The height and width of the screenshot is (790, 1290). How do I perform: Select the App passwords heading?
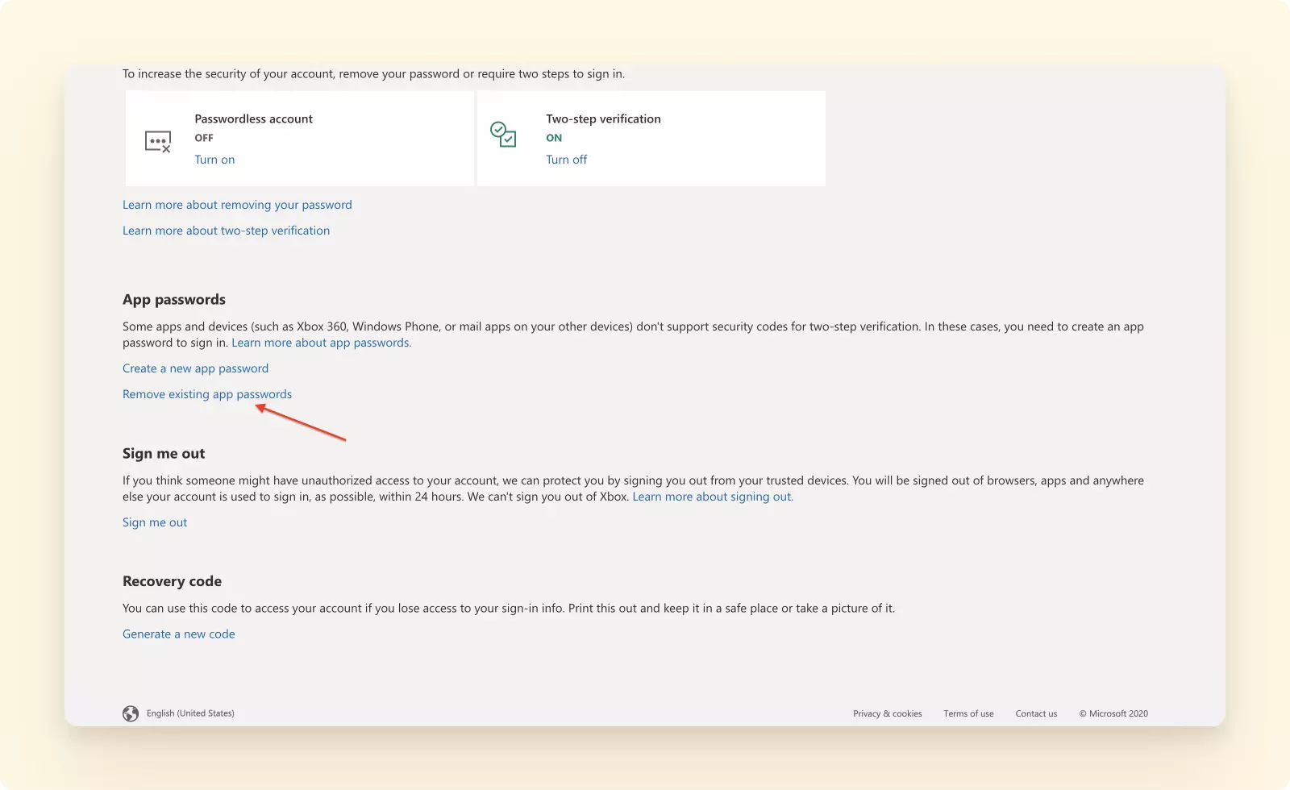(174, 300)
